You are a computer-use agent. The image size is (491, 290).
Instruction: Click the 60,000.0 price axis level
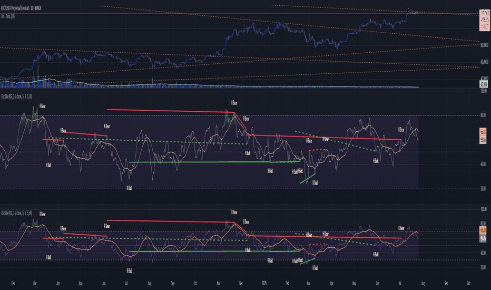click(x=484, y=62)
